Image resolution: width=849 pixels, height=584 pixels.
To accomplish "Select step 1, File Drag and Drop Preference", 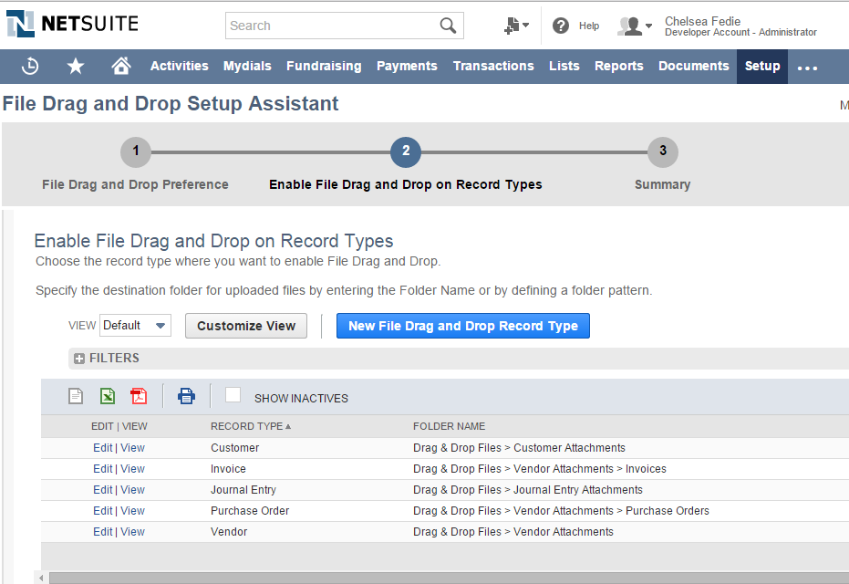I will click(x=135, y=152).
